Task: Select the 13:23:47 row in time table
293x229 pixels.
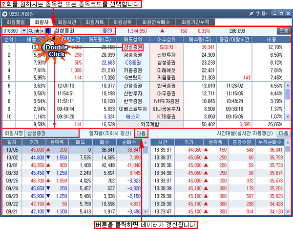Action: [218, 211]
